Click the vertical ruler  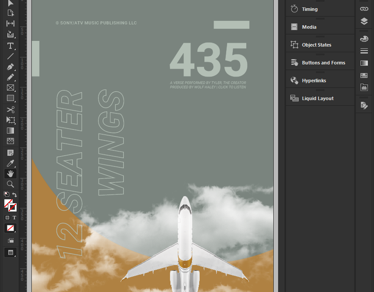tap(23, 146)
